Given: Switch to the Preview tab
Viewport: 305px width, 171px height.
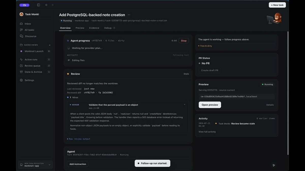Looking at the screenshot, I should click(x=80, y=28).
